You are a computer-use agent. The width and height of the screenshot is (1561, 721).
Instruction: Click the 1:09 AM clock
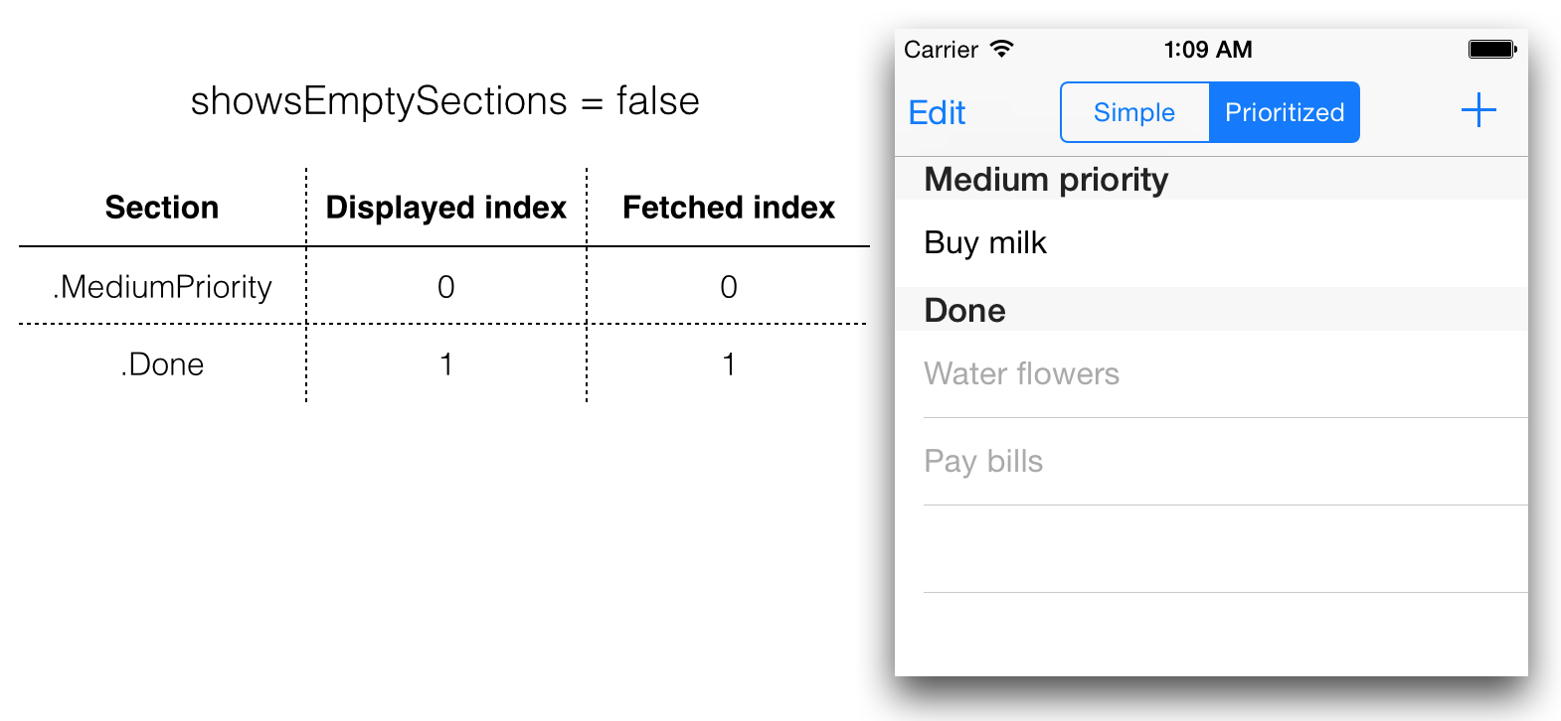pos(1208,50)
